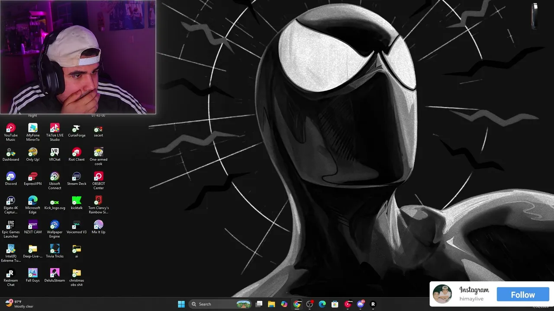Click the NZXT CAM desktop icon
The width and height of the screenshot is (554, 311).
[33, 227]
